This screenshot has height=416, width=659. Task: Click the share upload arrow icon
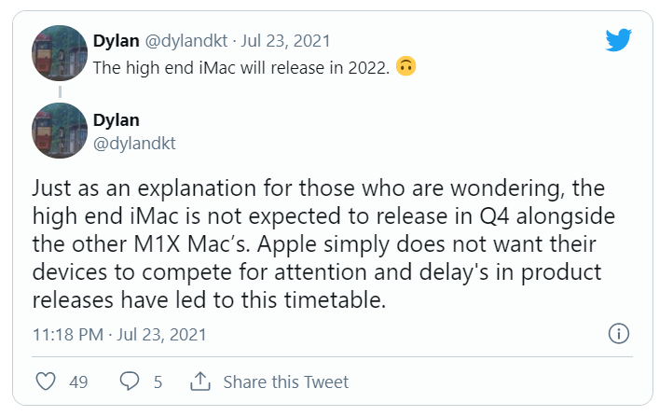[199, 381]
